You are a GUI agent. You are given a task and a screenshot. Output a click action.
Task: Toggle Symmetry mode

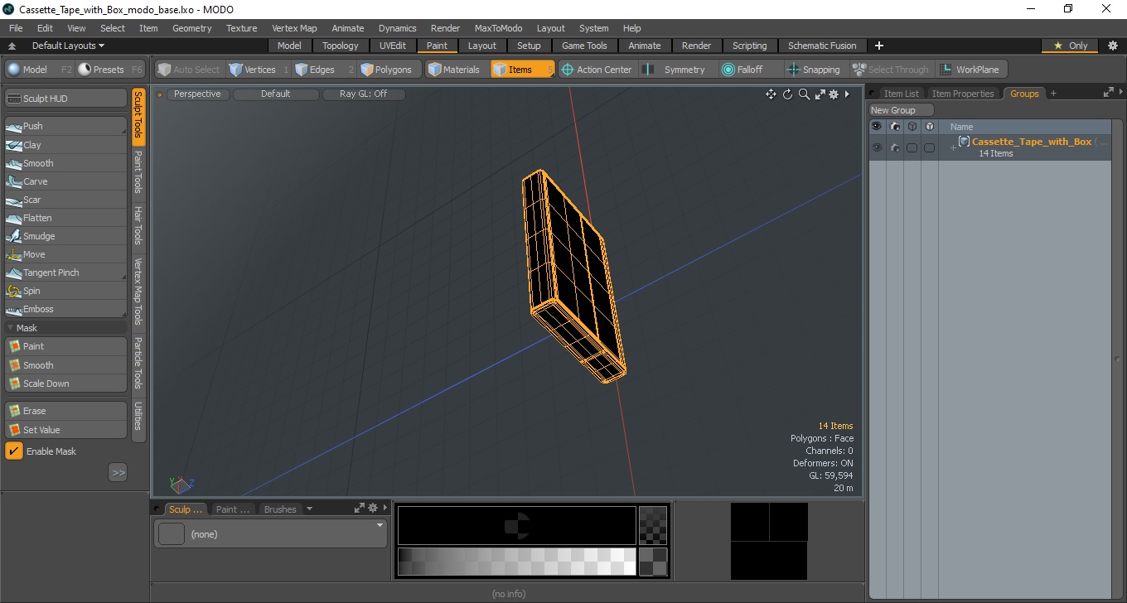(675, 70)
